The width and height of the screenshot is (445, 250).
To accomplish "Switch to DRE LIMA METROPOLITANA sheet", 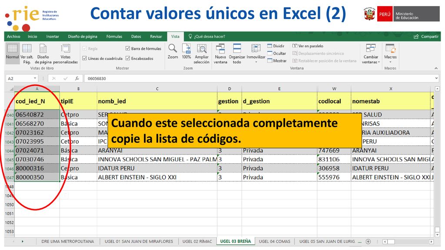I will (67, 241).
